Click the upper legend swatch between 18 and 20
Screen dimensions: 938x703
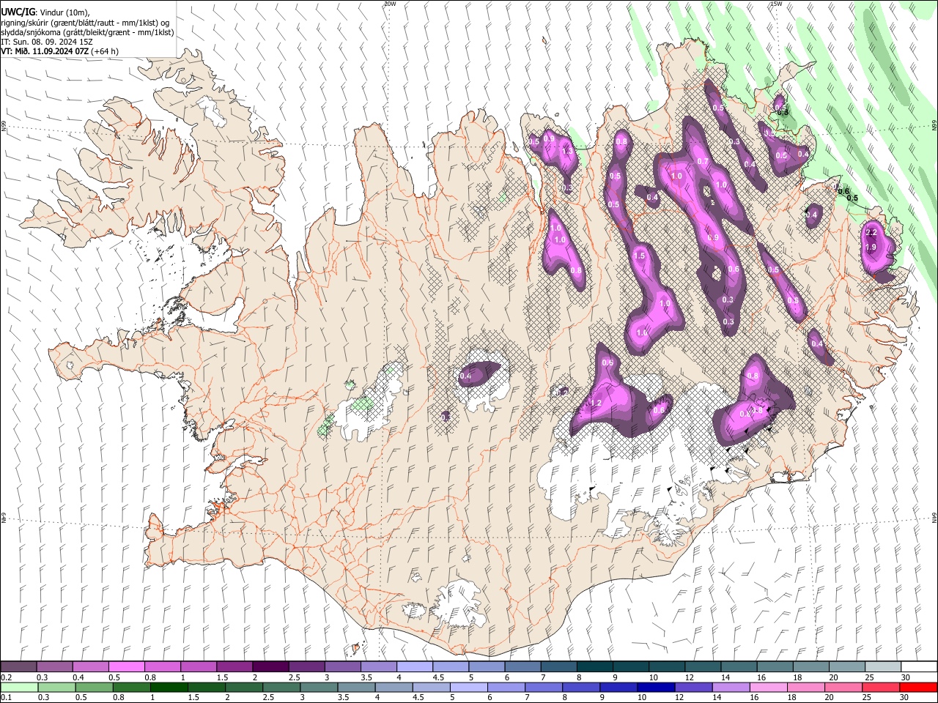(811, 666)
